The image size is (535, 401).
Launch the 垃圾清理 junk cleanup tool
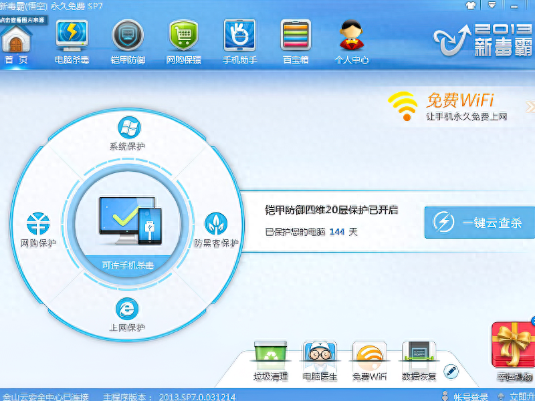270,360
